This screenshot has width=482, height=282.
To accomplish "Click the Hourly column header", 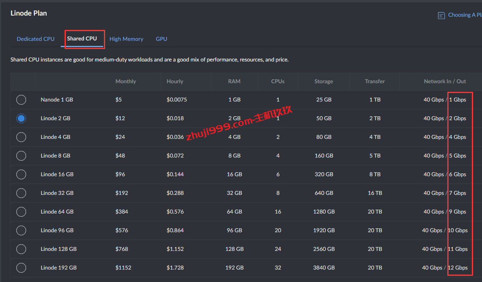I will [x=175, y=81].
